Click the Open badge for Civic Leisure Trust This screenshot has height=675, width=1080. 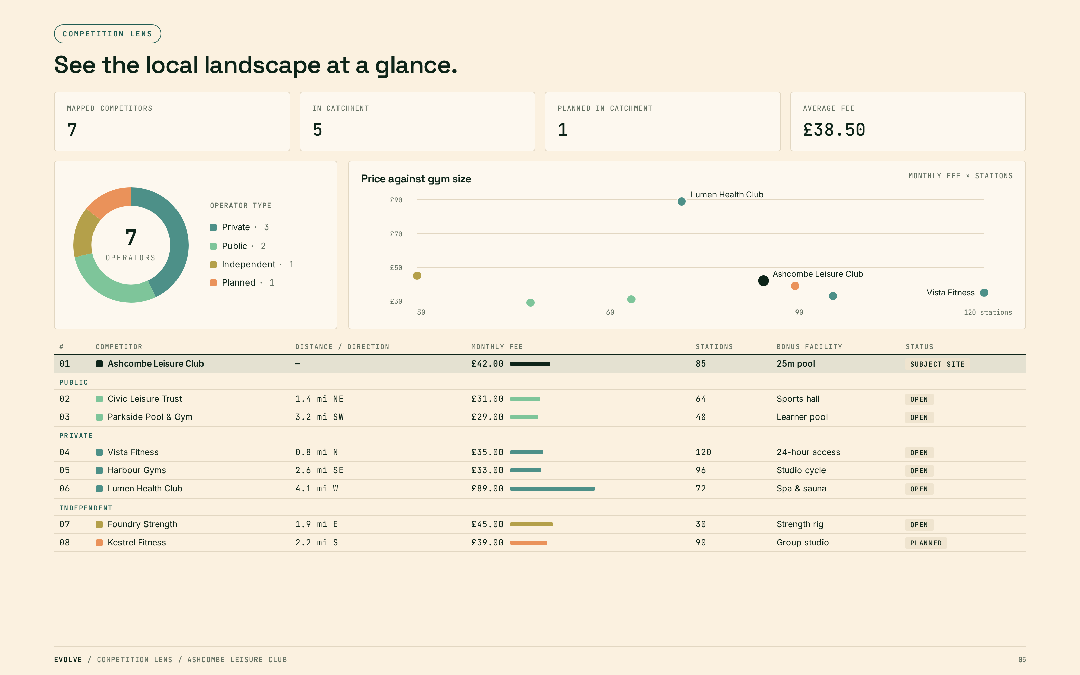coord(919,399)
